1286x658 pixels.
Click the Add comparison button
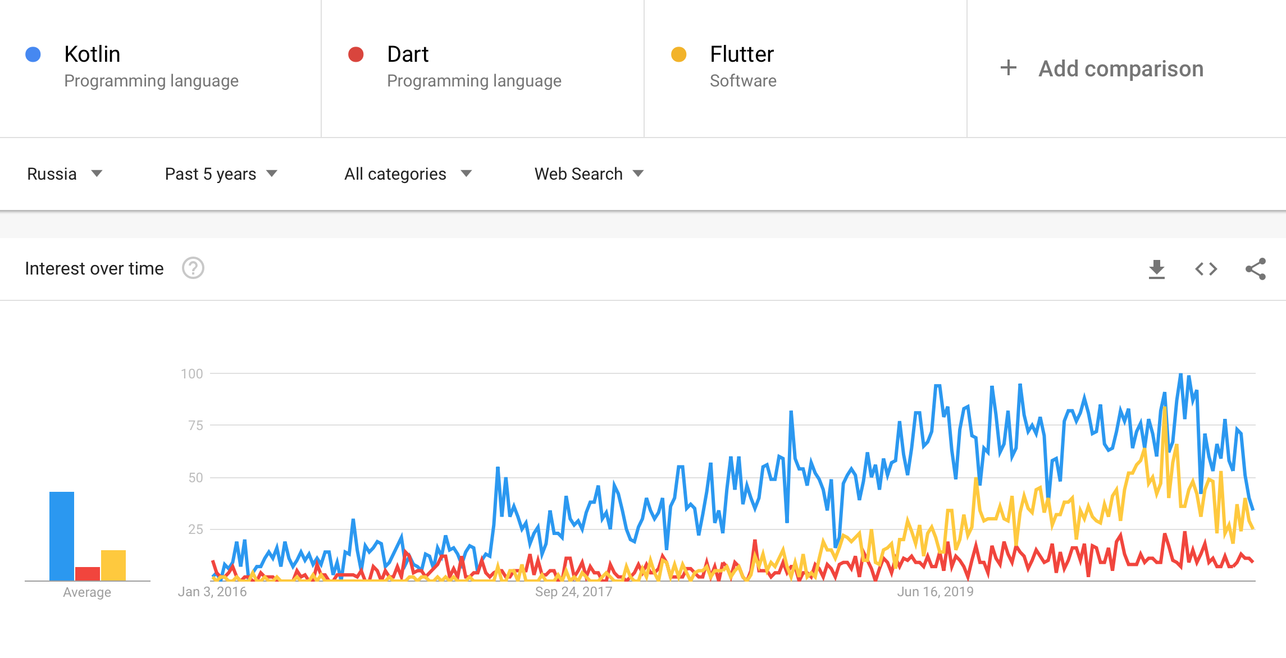pos(1102,68)
